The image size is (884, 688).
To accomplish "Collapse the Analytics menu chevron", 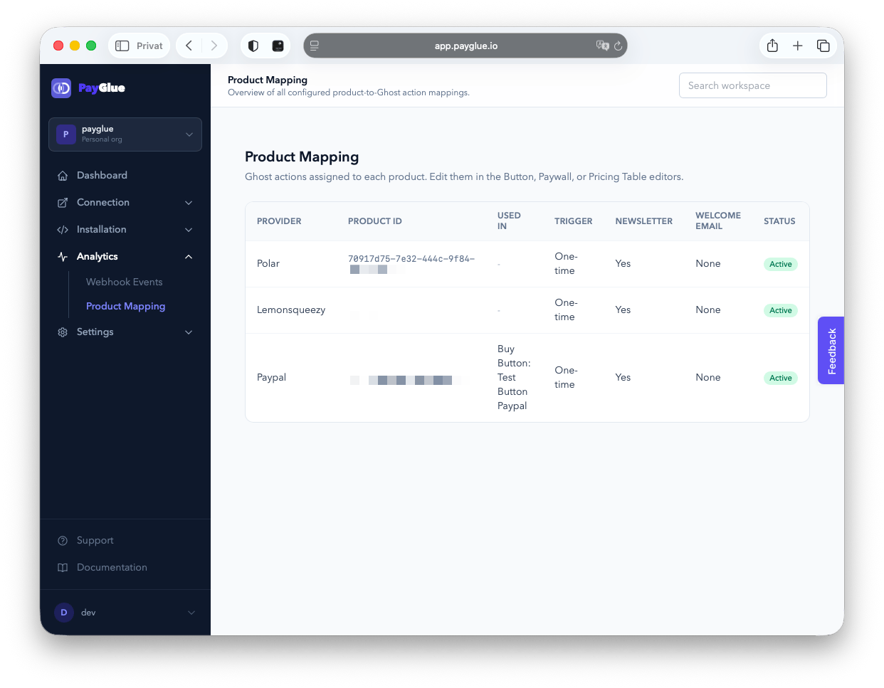I will [189, 257].
